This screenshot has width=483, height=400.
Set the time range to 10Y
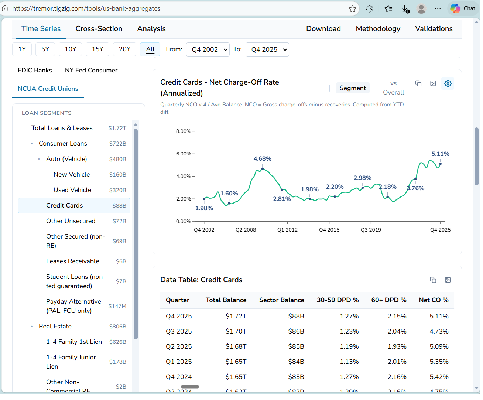click(x=71, y=49)
